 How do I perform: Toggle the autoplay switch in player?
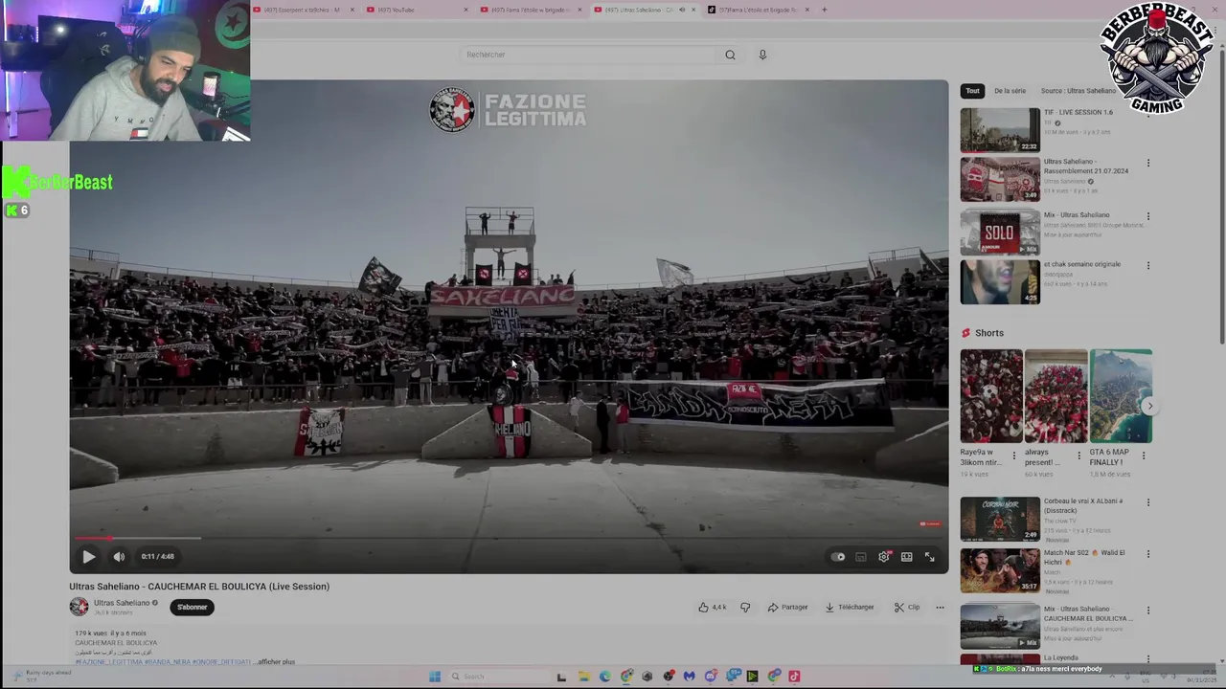click(838, 557)
